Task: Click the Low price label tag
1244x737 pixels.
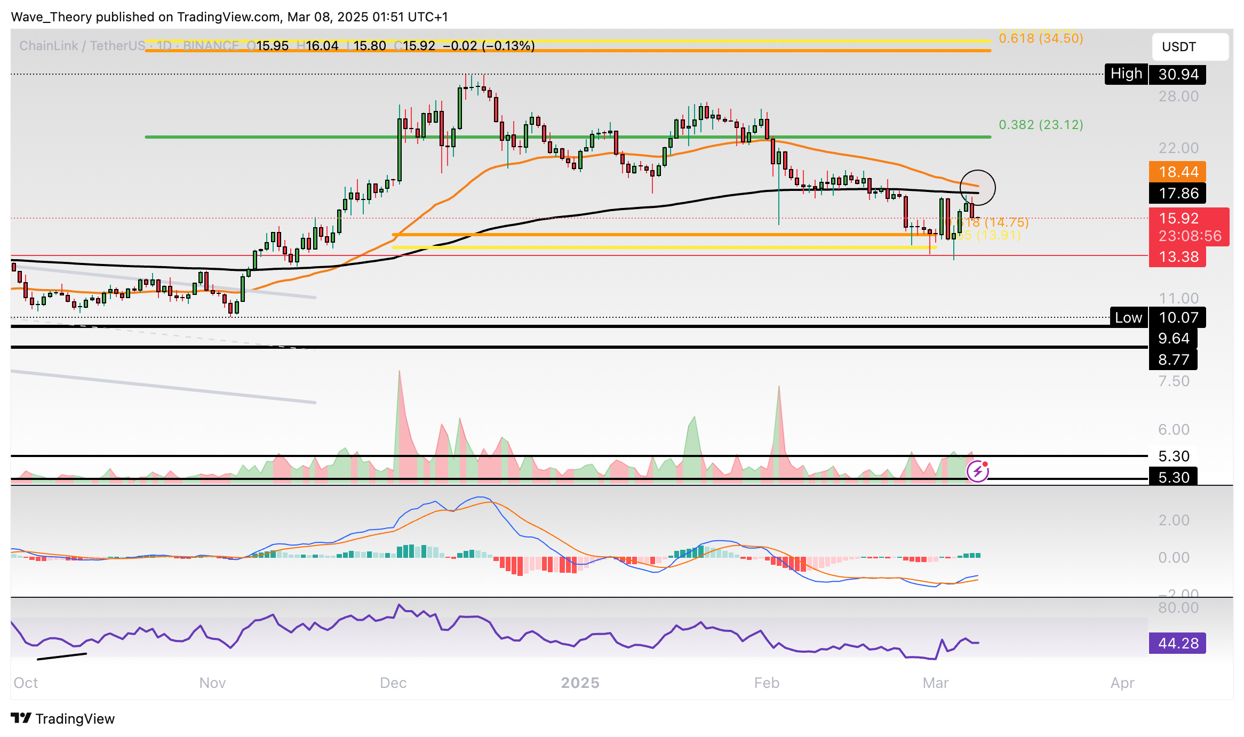Action: coord(1128,317)
